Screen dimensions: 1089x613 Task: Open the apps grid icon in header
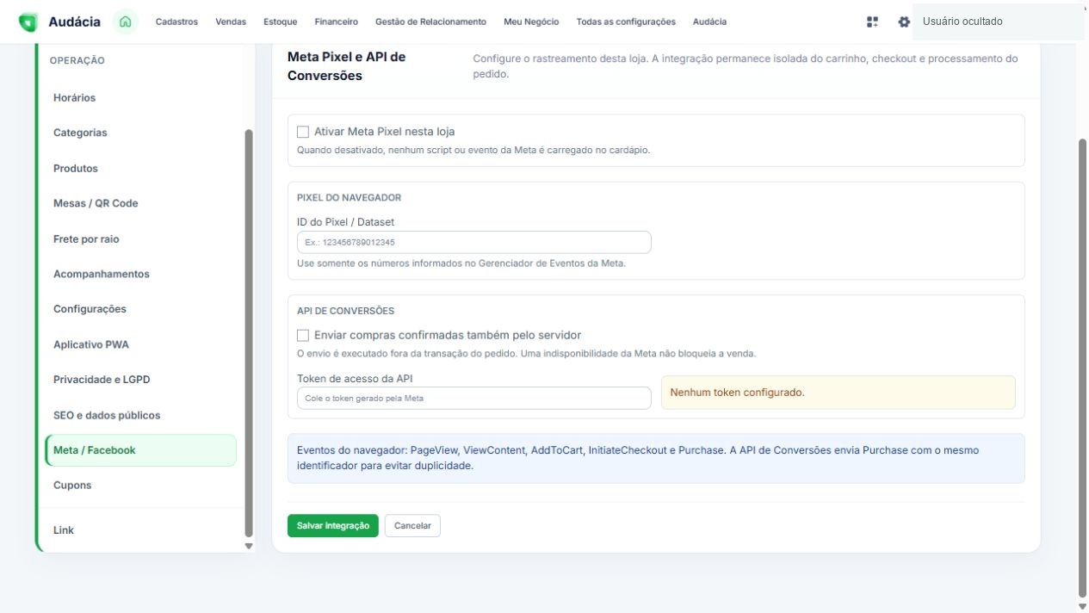[872, 22]
